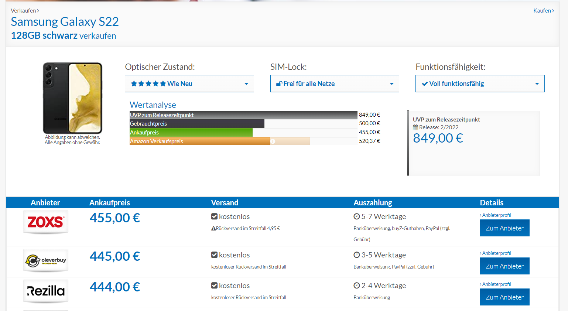568x311 pixels.
Task: Toggle the cleverbuy kostenlos shipping checkbox
Action: [x=214, y=255]
